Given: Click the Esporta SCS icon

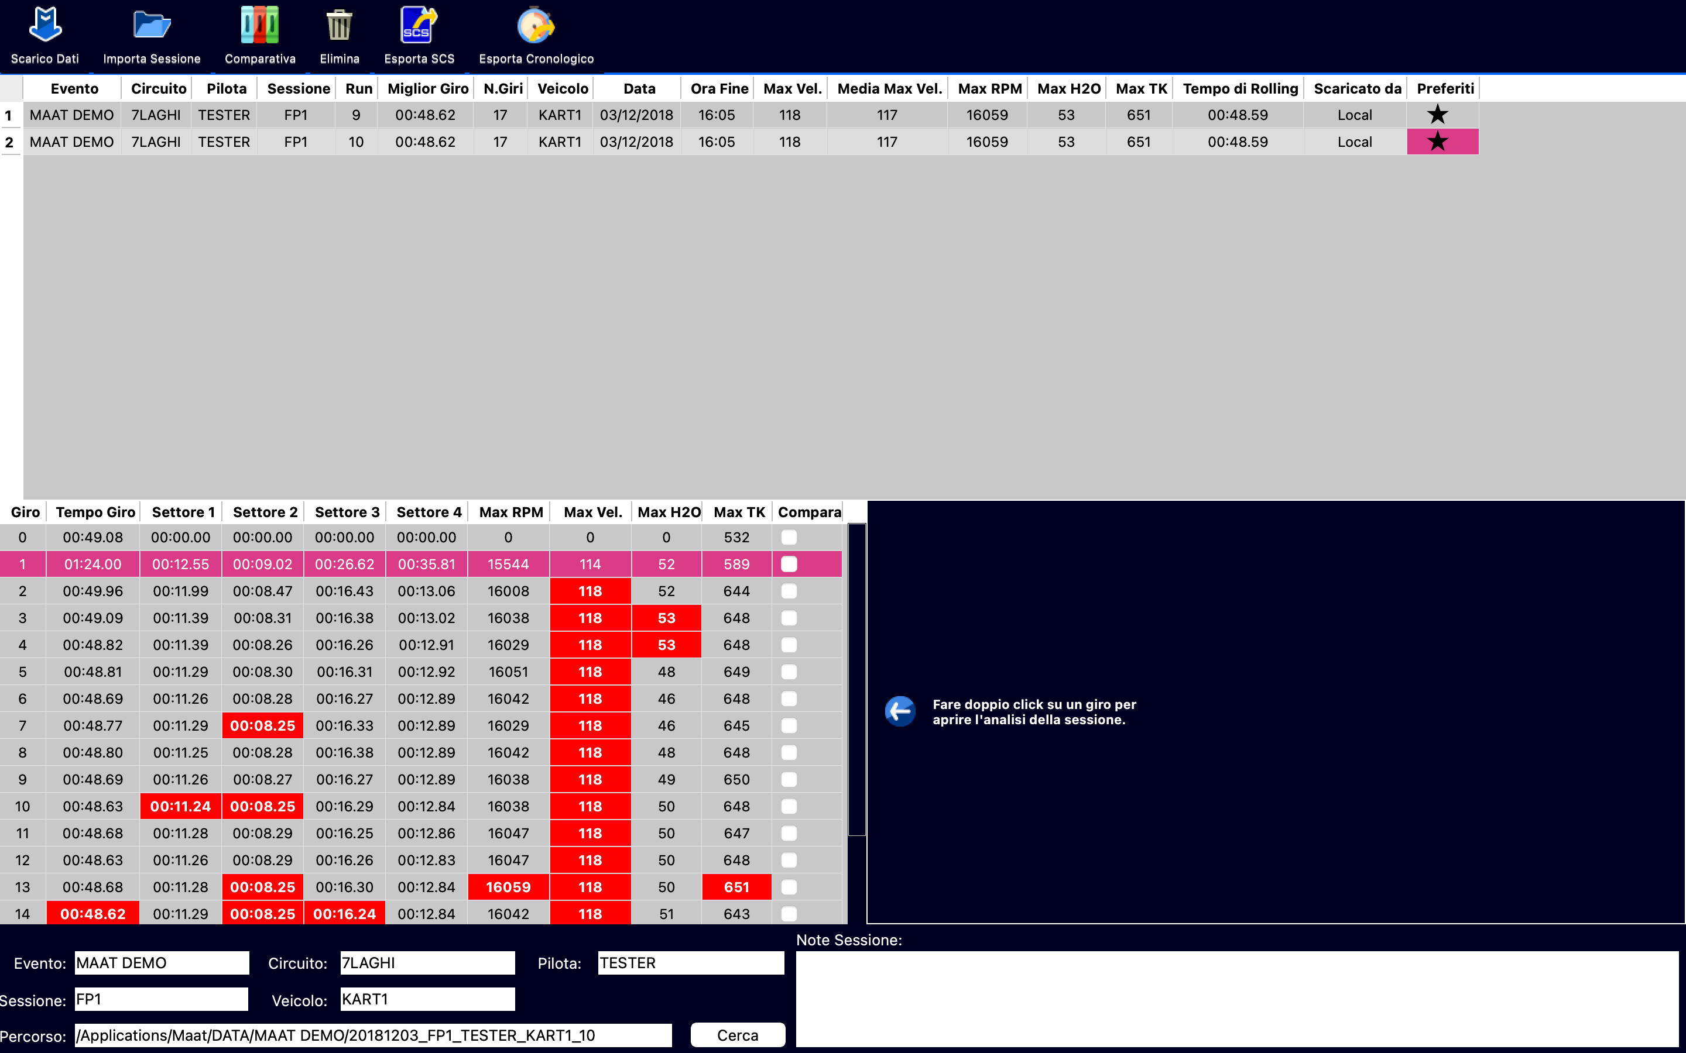Looking at the screenshot, I should [x=419, y=26].
